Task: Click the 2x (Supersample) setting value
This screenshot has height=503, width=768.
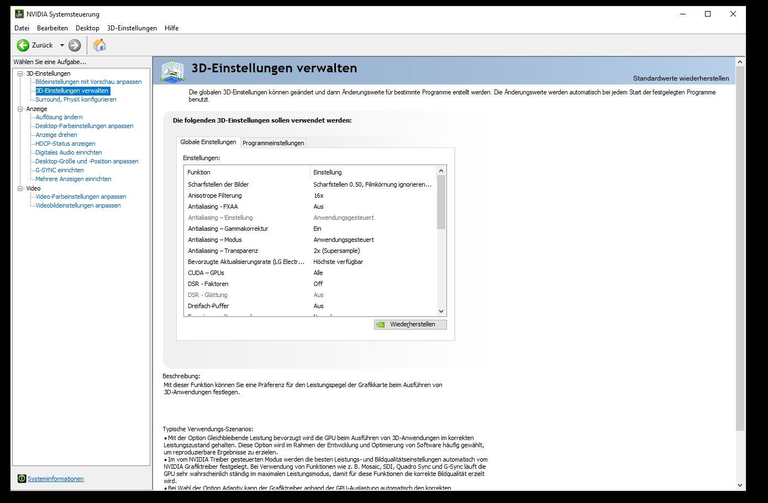Action: point(336,251)
